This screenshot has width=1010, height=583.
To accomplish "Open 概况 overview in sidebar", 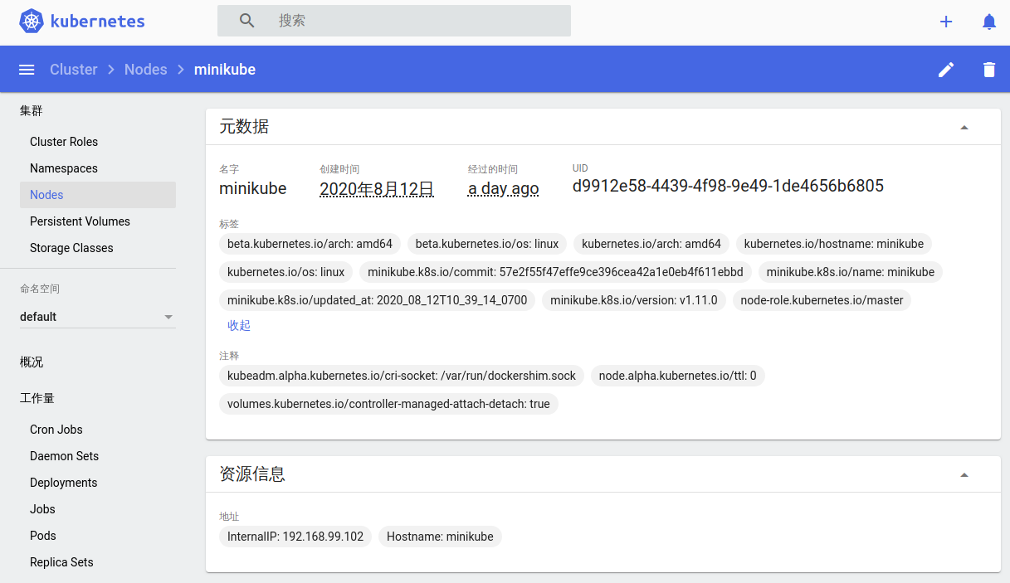I will (32, 362).
